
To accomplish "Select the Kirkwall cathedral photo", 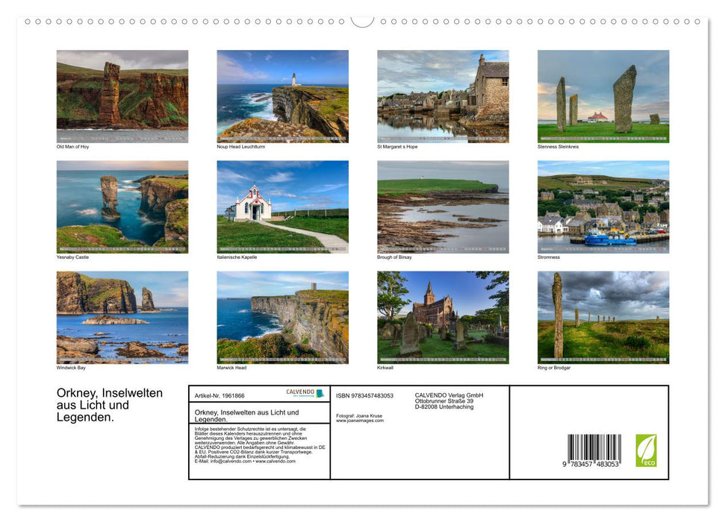I will coord(442,317).
